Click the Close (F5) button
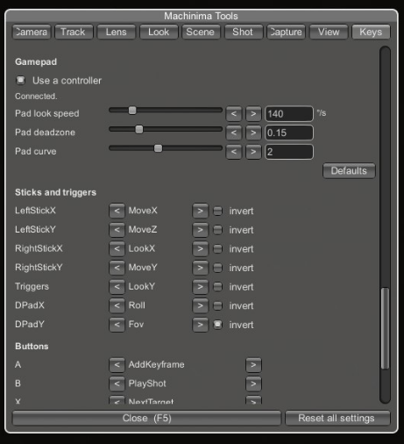404x444 pixels. click(x=146, y=418)
